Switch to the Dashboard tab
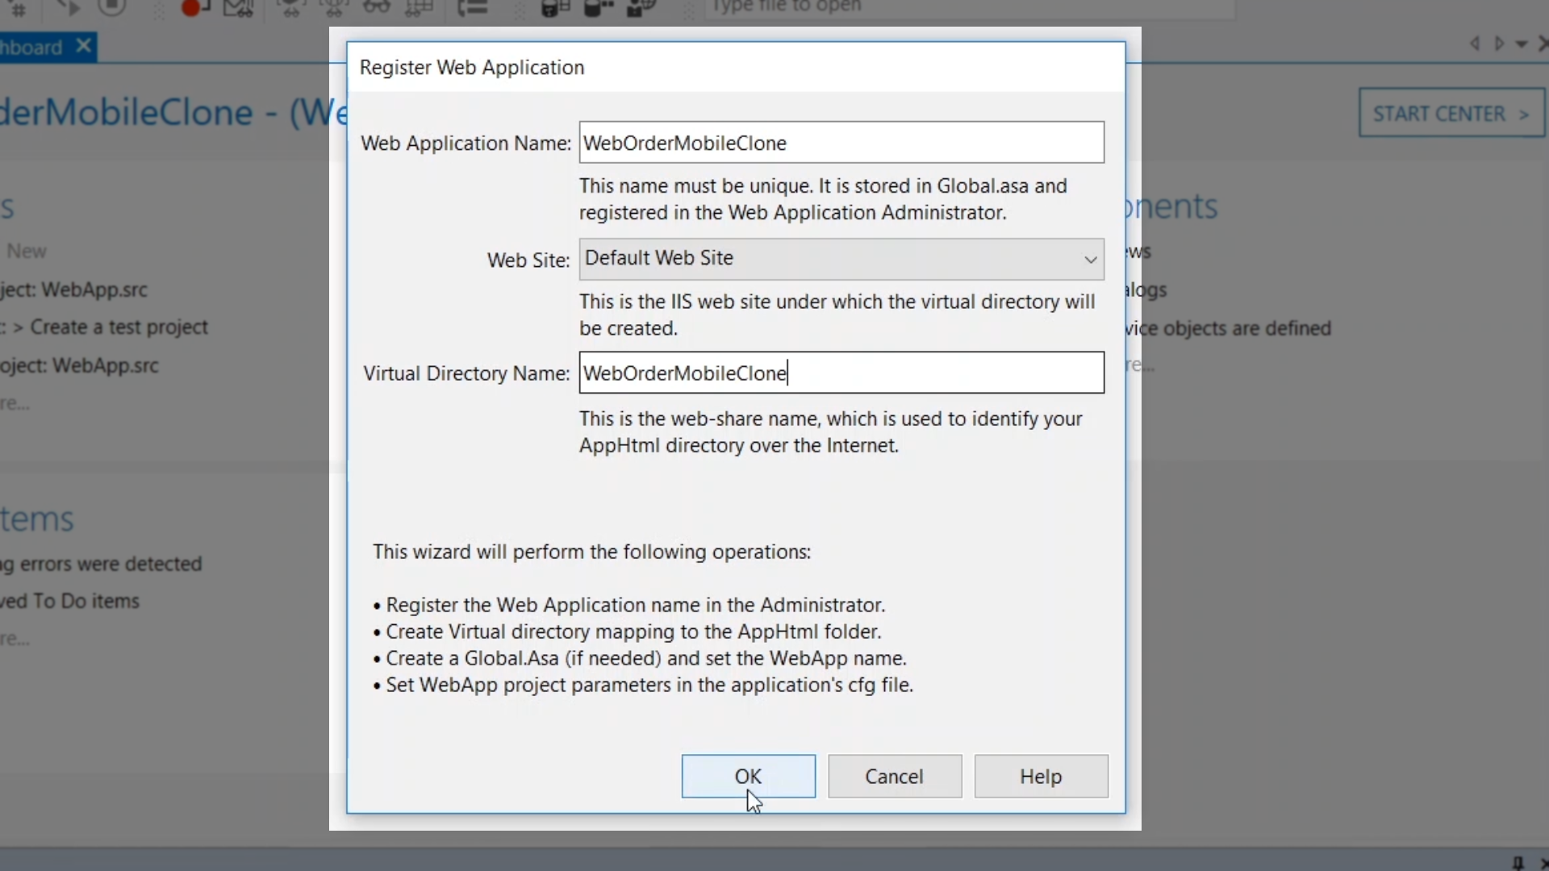Viewport: 1549px width, 871px height. [x=31, y=47]
